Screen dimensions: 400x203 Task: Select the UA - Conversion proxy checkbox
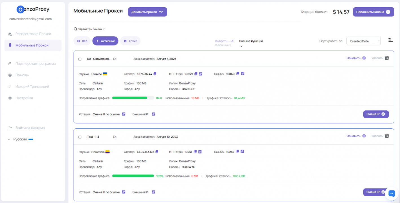tap(80, 59)
